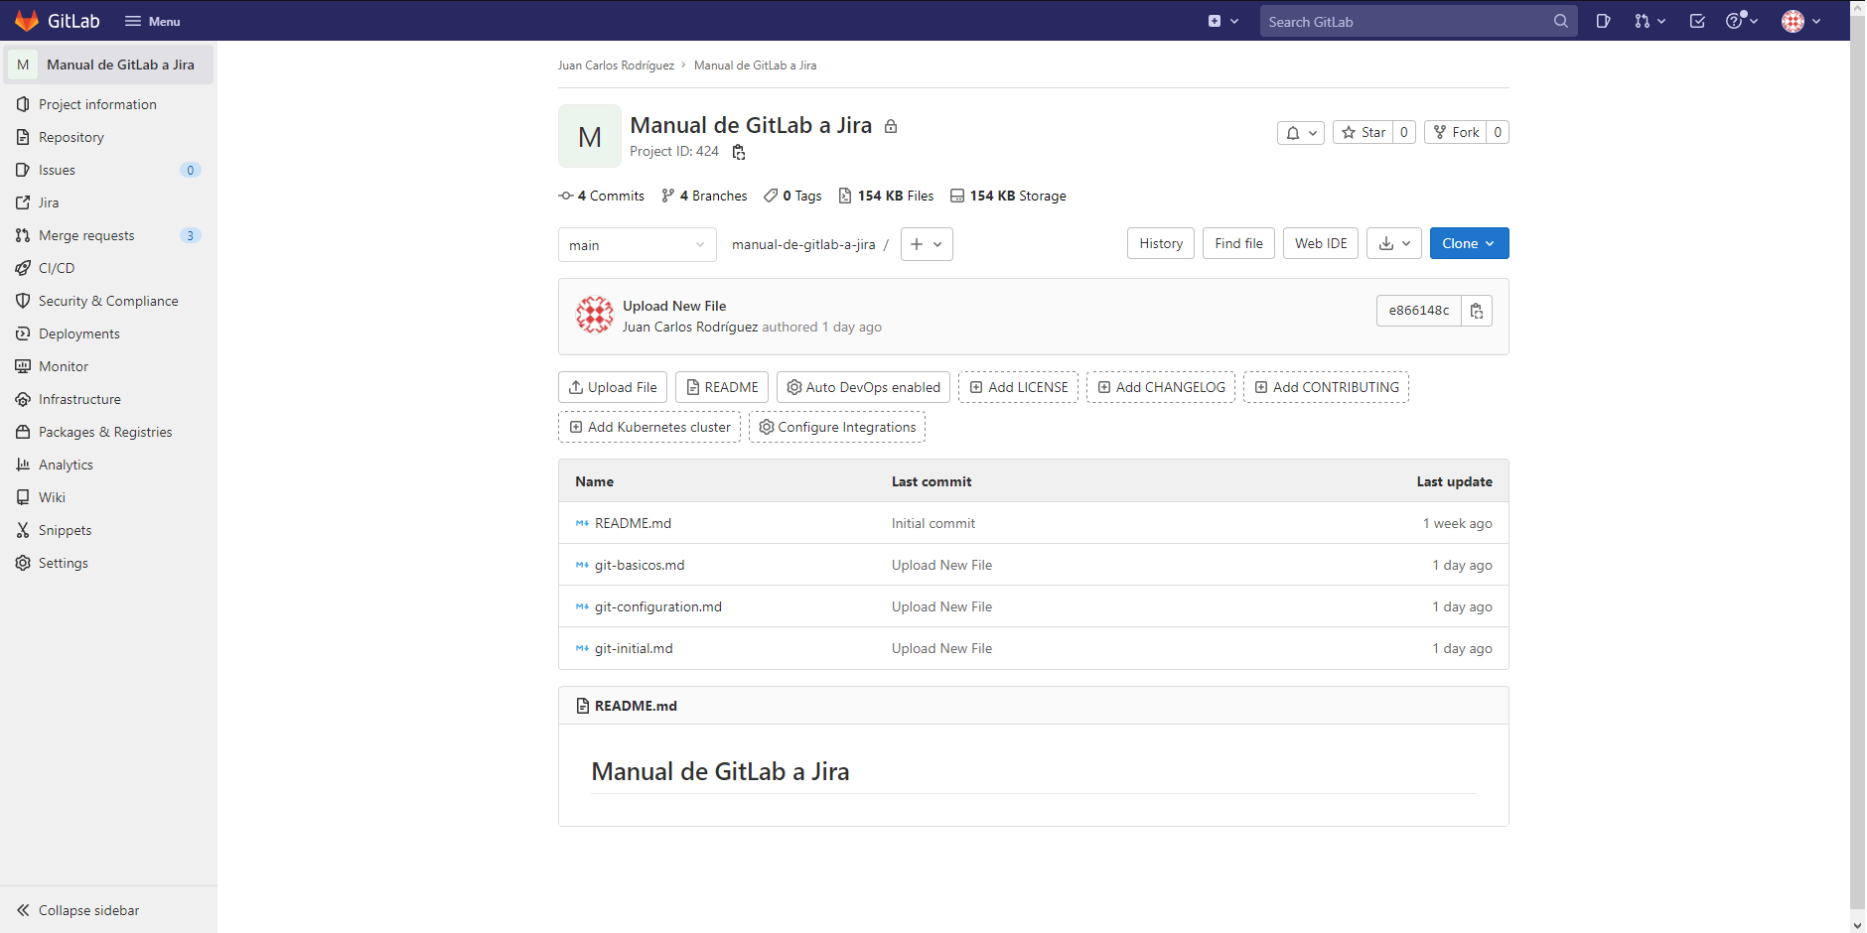
Task: Click the Security & Compliance shield icon
Action: (23, 301)
